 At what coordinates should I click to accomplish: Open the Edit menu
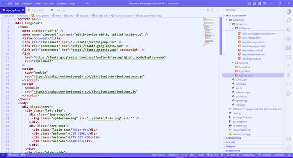(x=17, y=4)
